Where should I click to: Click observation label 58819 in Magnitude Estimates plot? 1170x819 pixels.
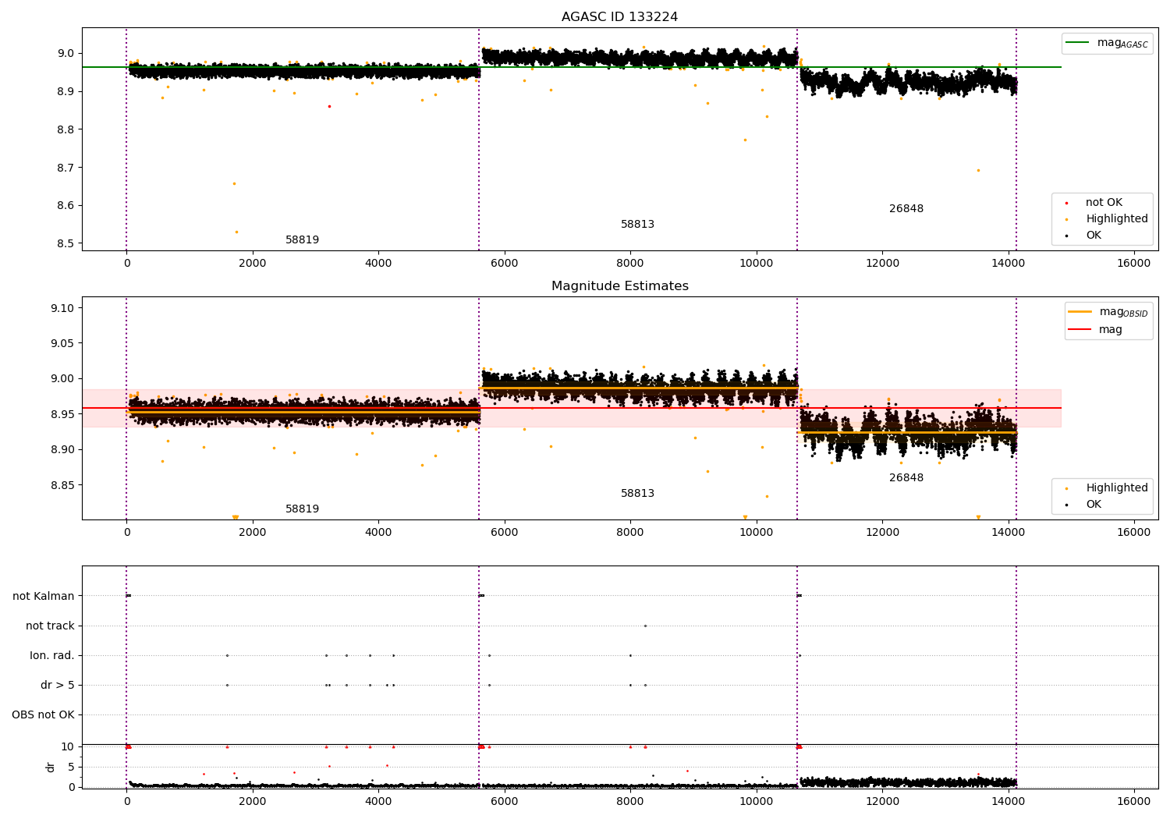(x=302, y=509)
